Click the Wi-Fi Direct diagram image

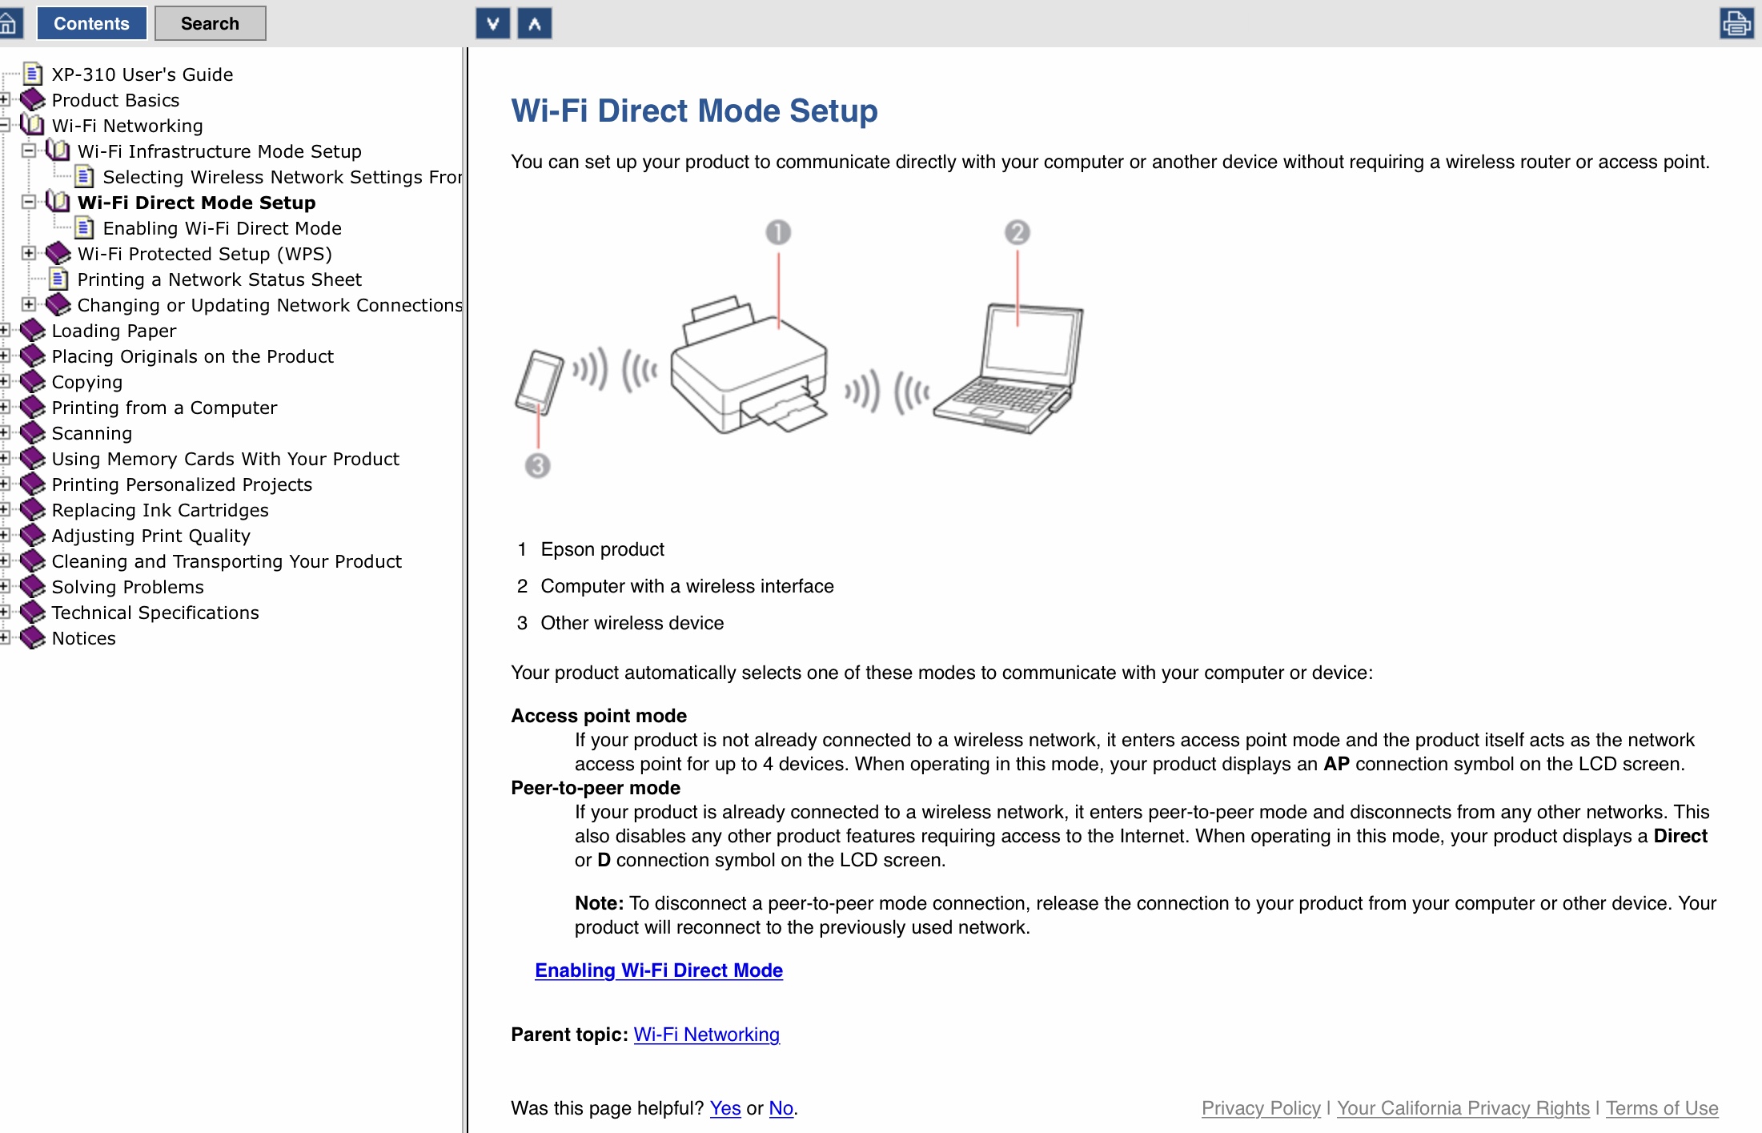click(799, 349)
